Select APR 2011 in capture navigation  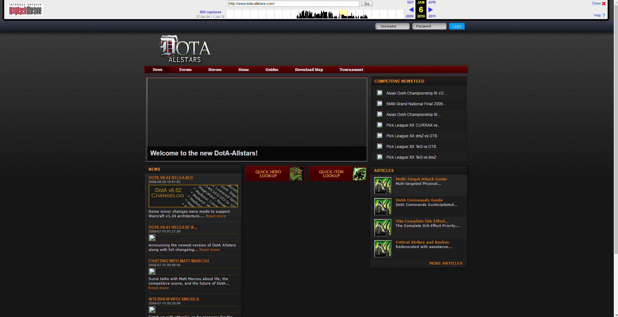[x=432, y=9]
